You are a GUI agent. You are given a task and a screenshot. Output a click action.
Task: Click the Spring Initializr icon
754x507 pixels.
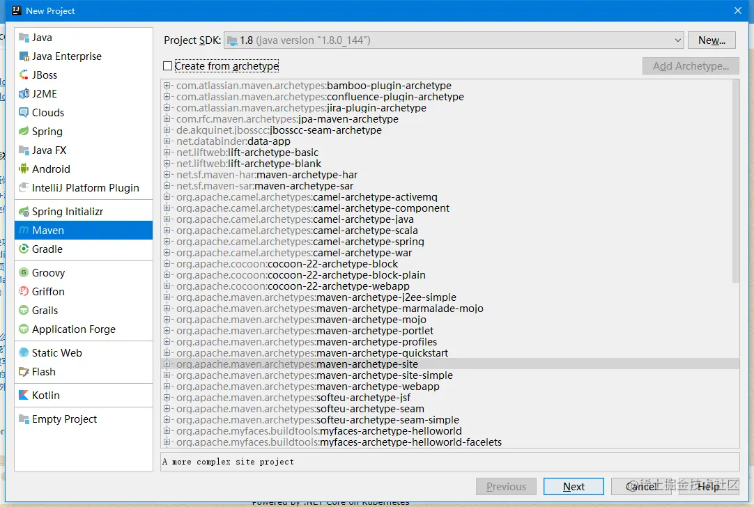24,212
